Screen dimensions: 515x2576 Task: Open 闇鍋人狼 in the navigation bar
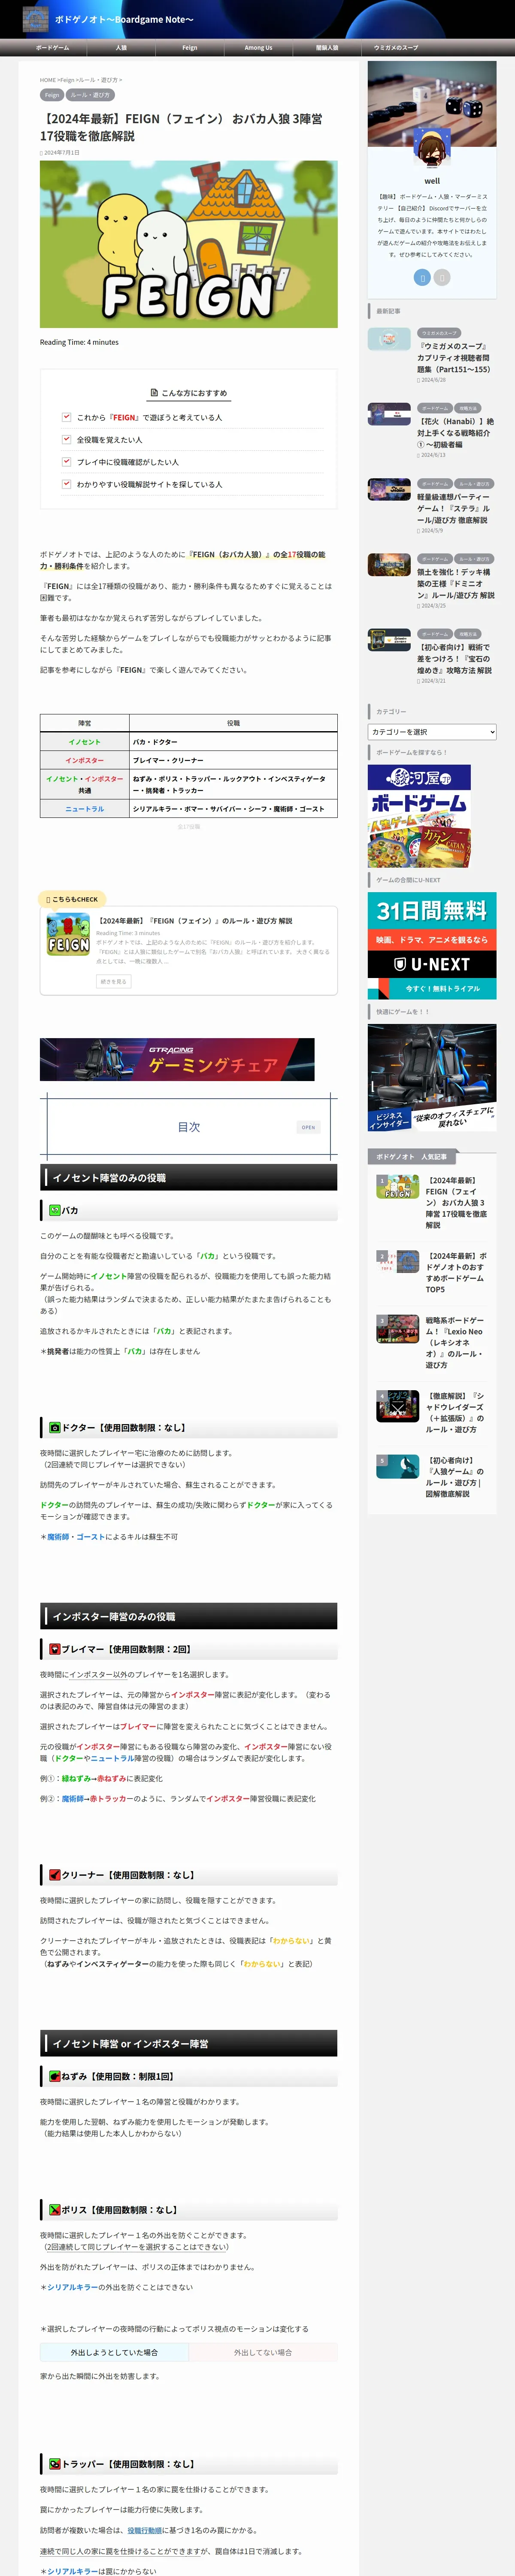click(327, 48)
